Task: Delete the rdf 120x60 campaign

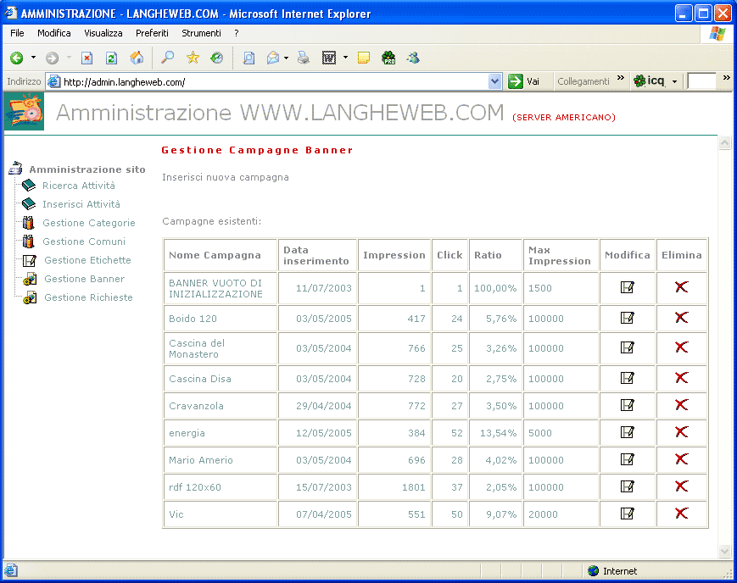Action: (x=682, y=486)
